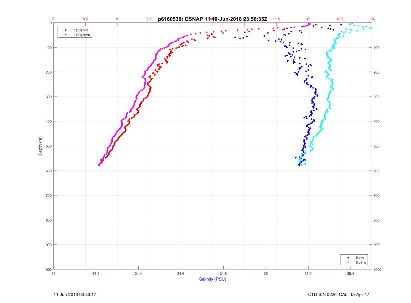Viewport: 411px width, 303px height.
Task: Click the 'CTD S/N 0226 CAL: 15-Apr-17' footer
Action: click(339, 294)
